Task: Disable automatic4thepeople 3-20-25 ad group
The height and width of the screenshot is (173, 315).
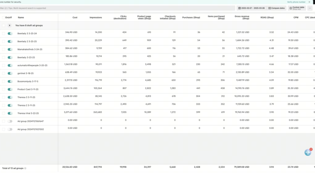Action: click(10, 65)
